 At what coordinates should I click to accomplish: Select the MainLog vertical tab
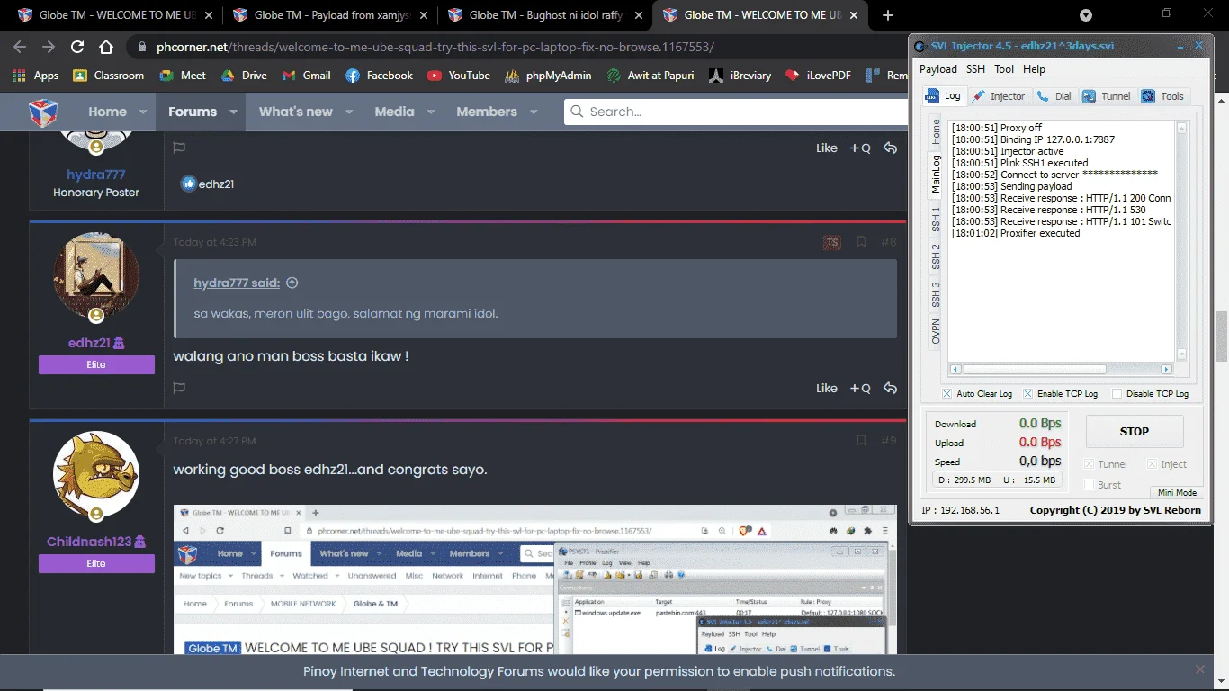(x=936, y=173)
